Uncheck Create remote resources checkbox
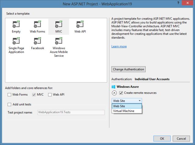Screen dimensions: 195x145 click(121, 93)
